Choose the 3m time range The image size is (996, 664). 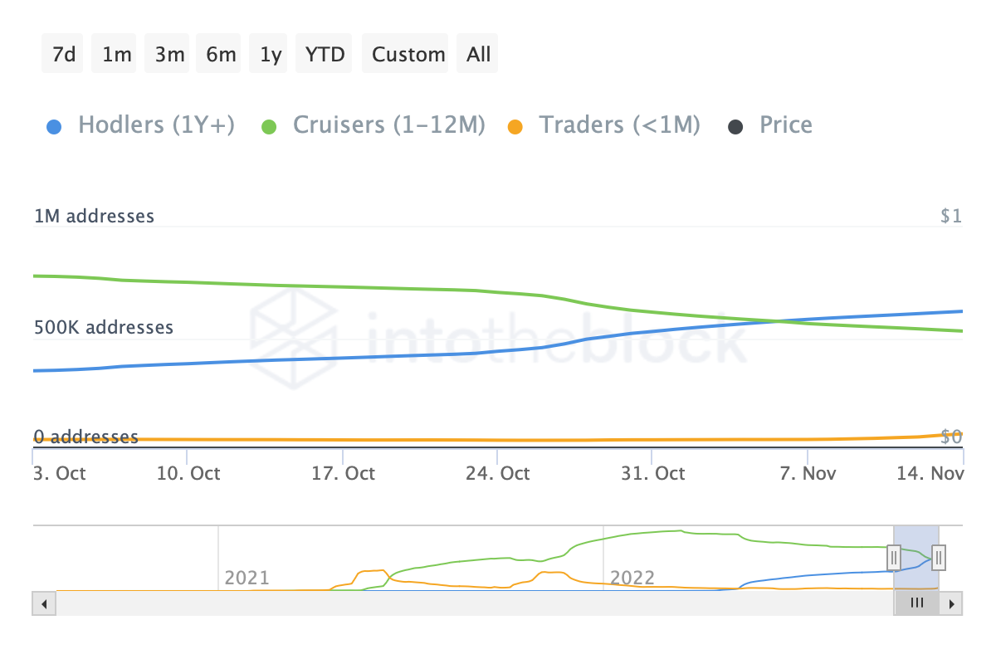tap(168, 54)
